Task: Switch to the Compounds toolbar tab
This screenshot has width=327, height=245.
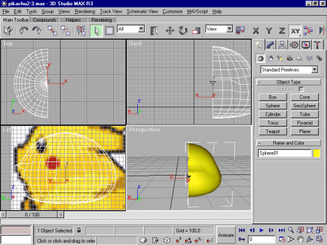Action: click(x=44, y=20)
